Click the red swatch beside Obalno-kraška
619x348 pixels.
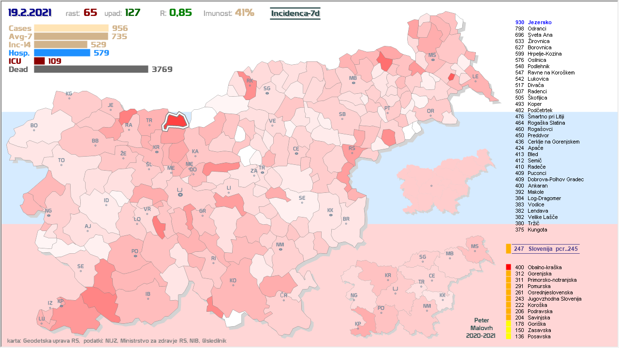tap(508, 267)
